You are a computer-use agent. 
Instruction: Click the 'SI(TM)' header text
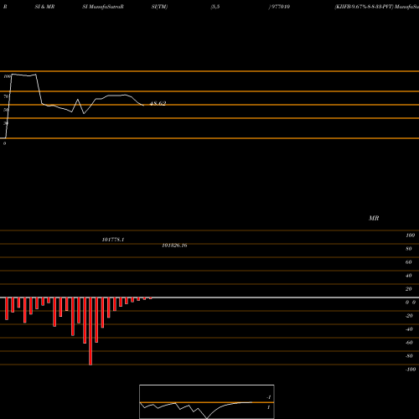(x=159, y=7)
